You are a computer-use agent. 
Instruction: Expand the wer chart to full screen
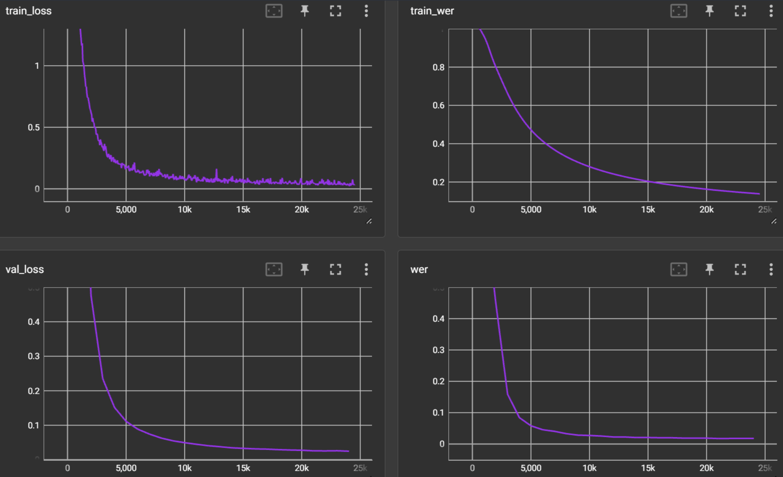tap(740, 269)
